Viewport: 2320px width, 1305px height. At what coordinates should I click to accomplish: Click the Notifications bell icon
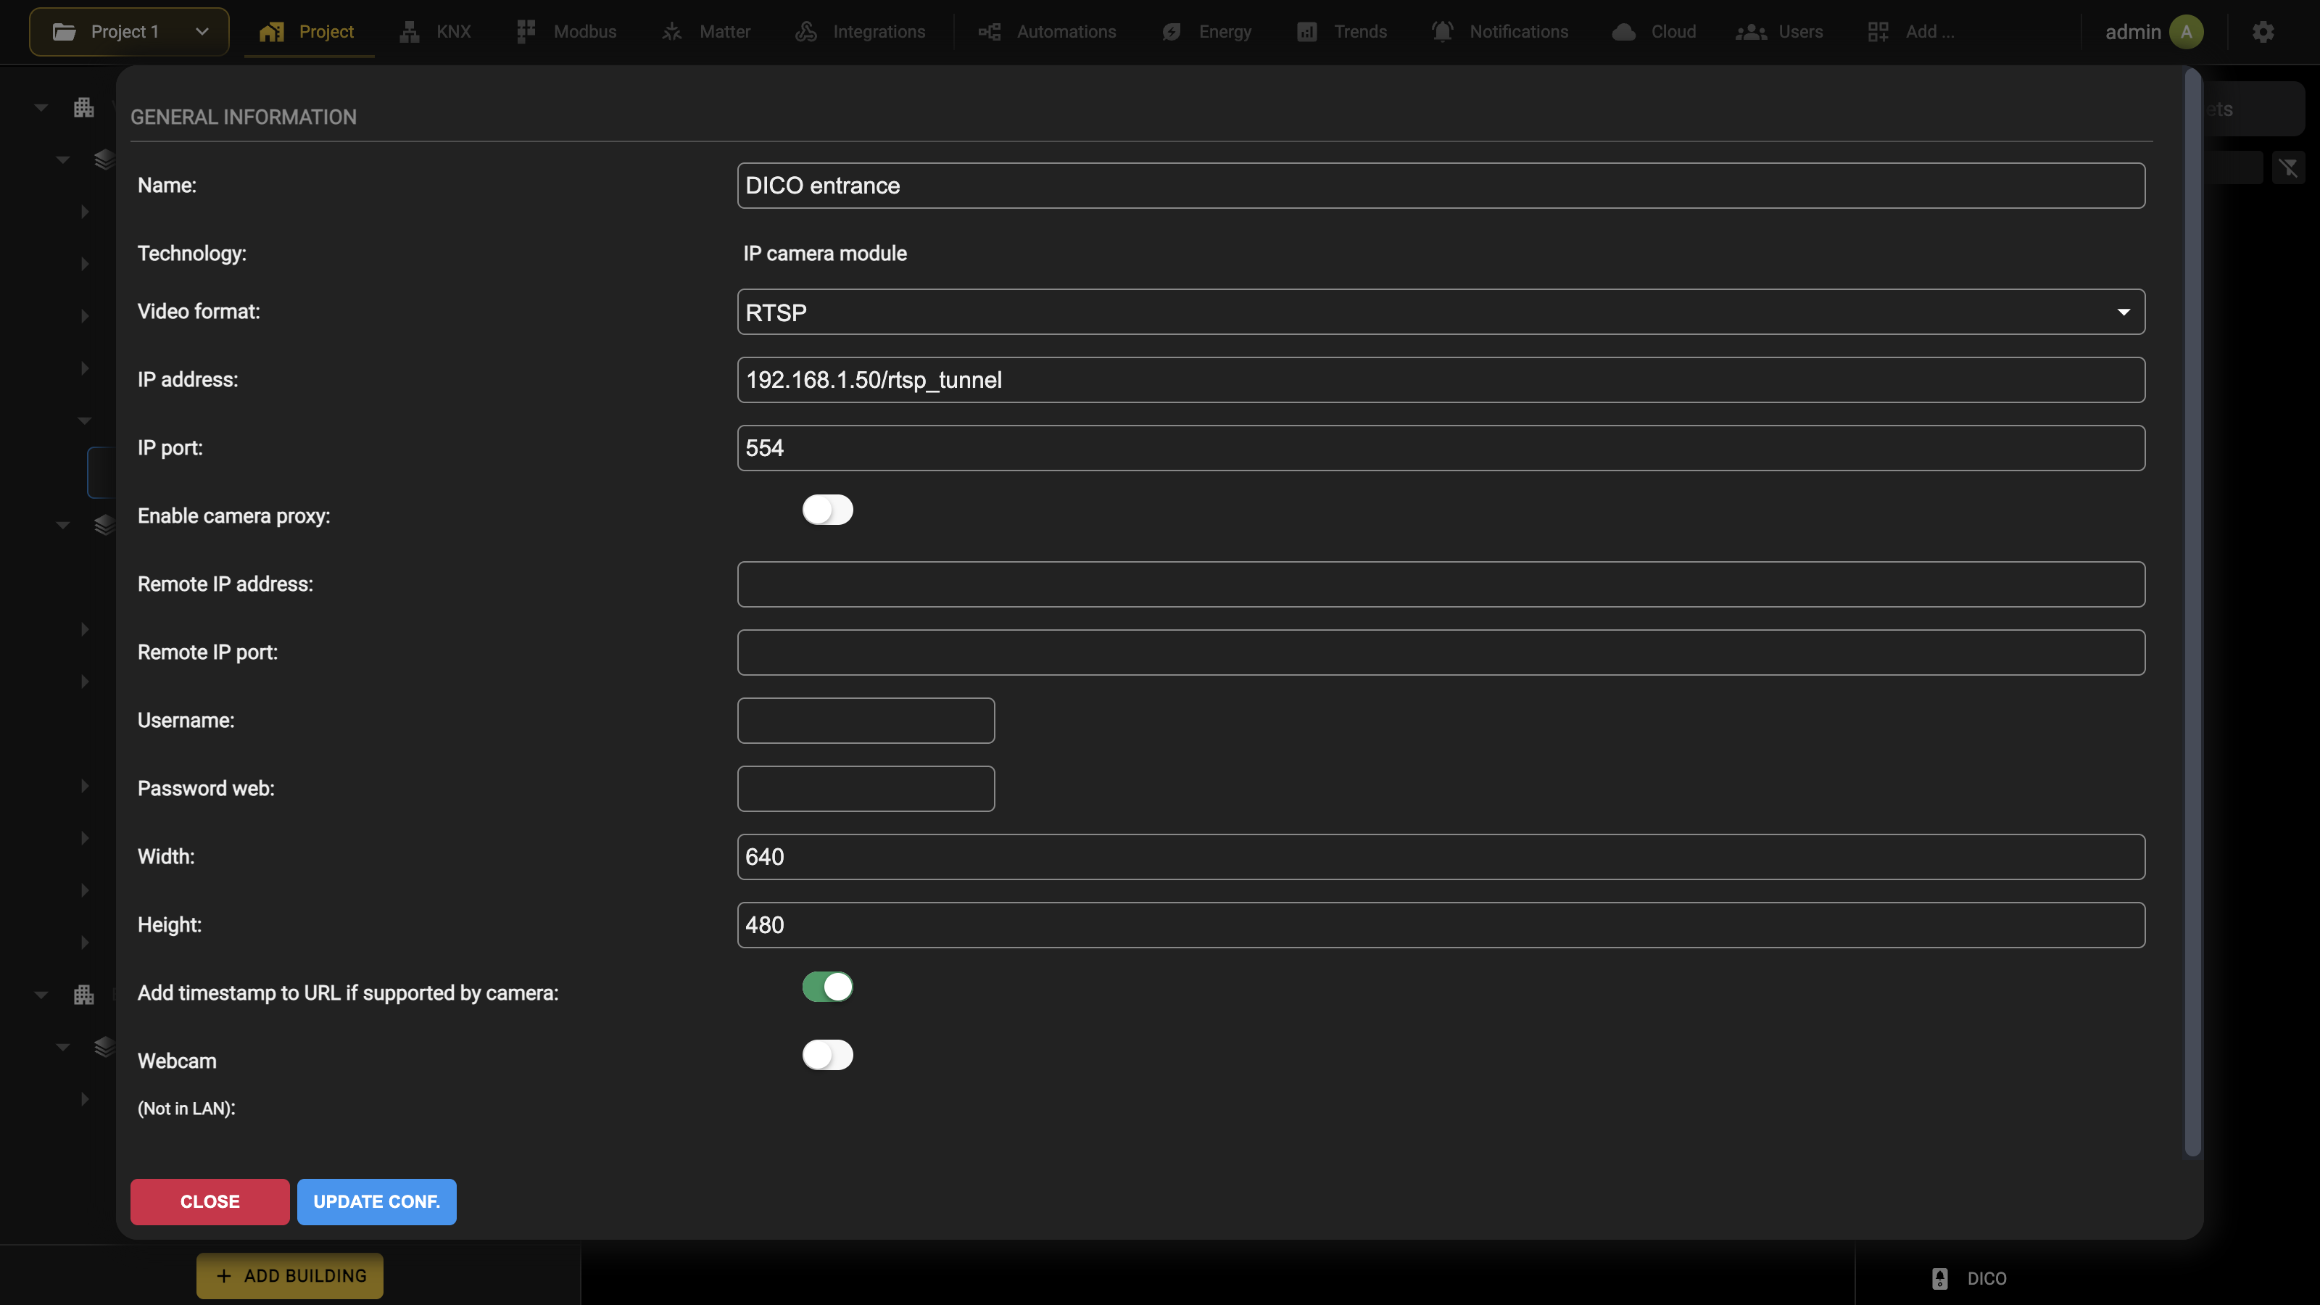(x=1443, y=31)
